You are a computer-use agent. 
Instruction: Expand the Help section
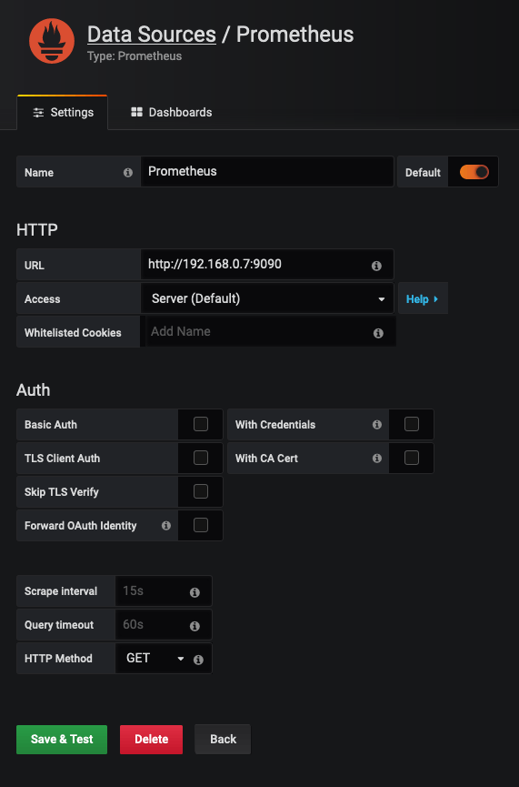[423, 298]
